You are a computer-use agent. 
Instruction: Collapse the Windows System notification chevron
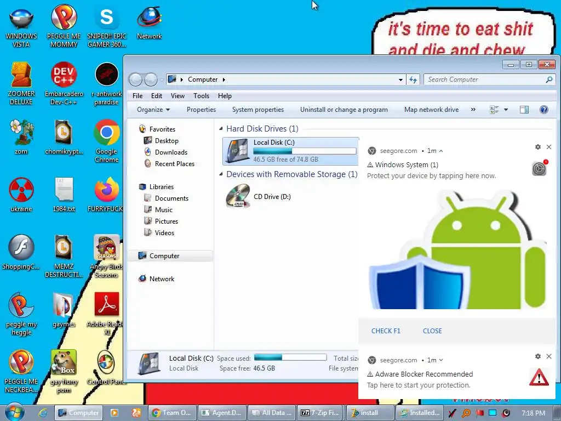(x=441, y=151)
